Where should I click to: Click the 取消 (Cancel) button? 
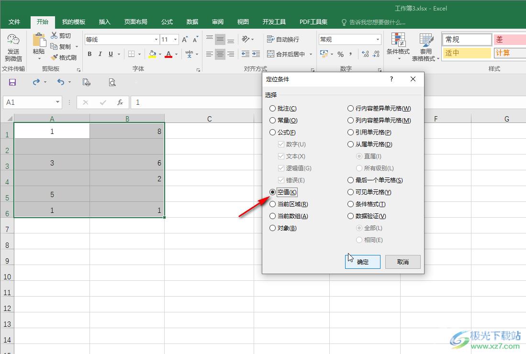coord(403,262)
